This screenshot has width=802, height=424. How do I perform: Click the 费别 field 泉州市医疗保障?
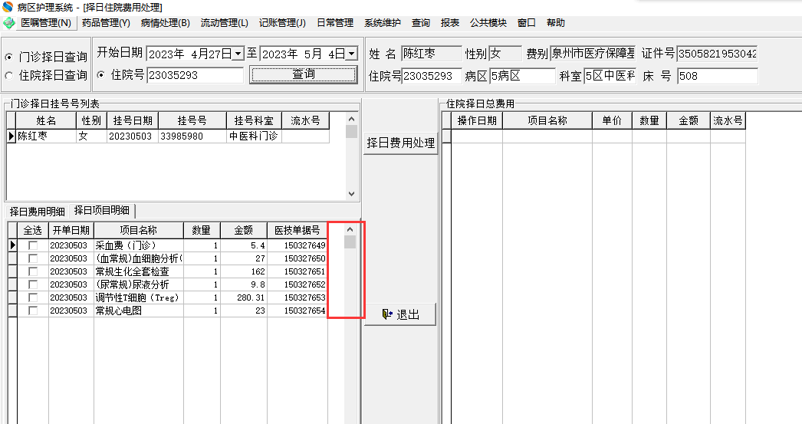593,54
